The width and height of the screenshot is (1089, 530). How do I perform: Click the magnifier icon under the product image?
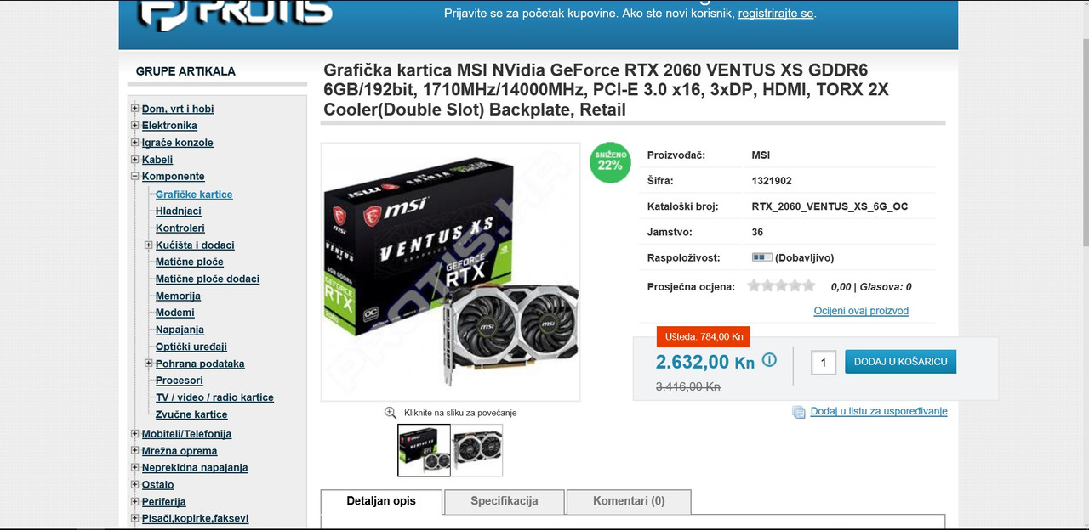point(391,413)
